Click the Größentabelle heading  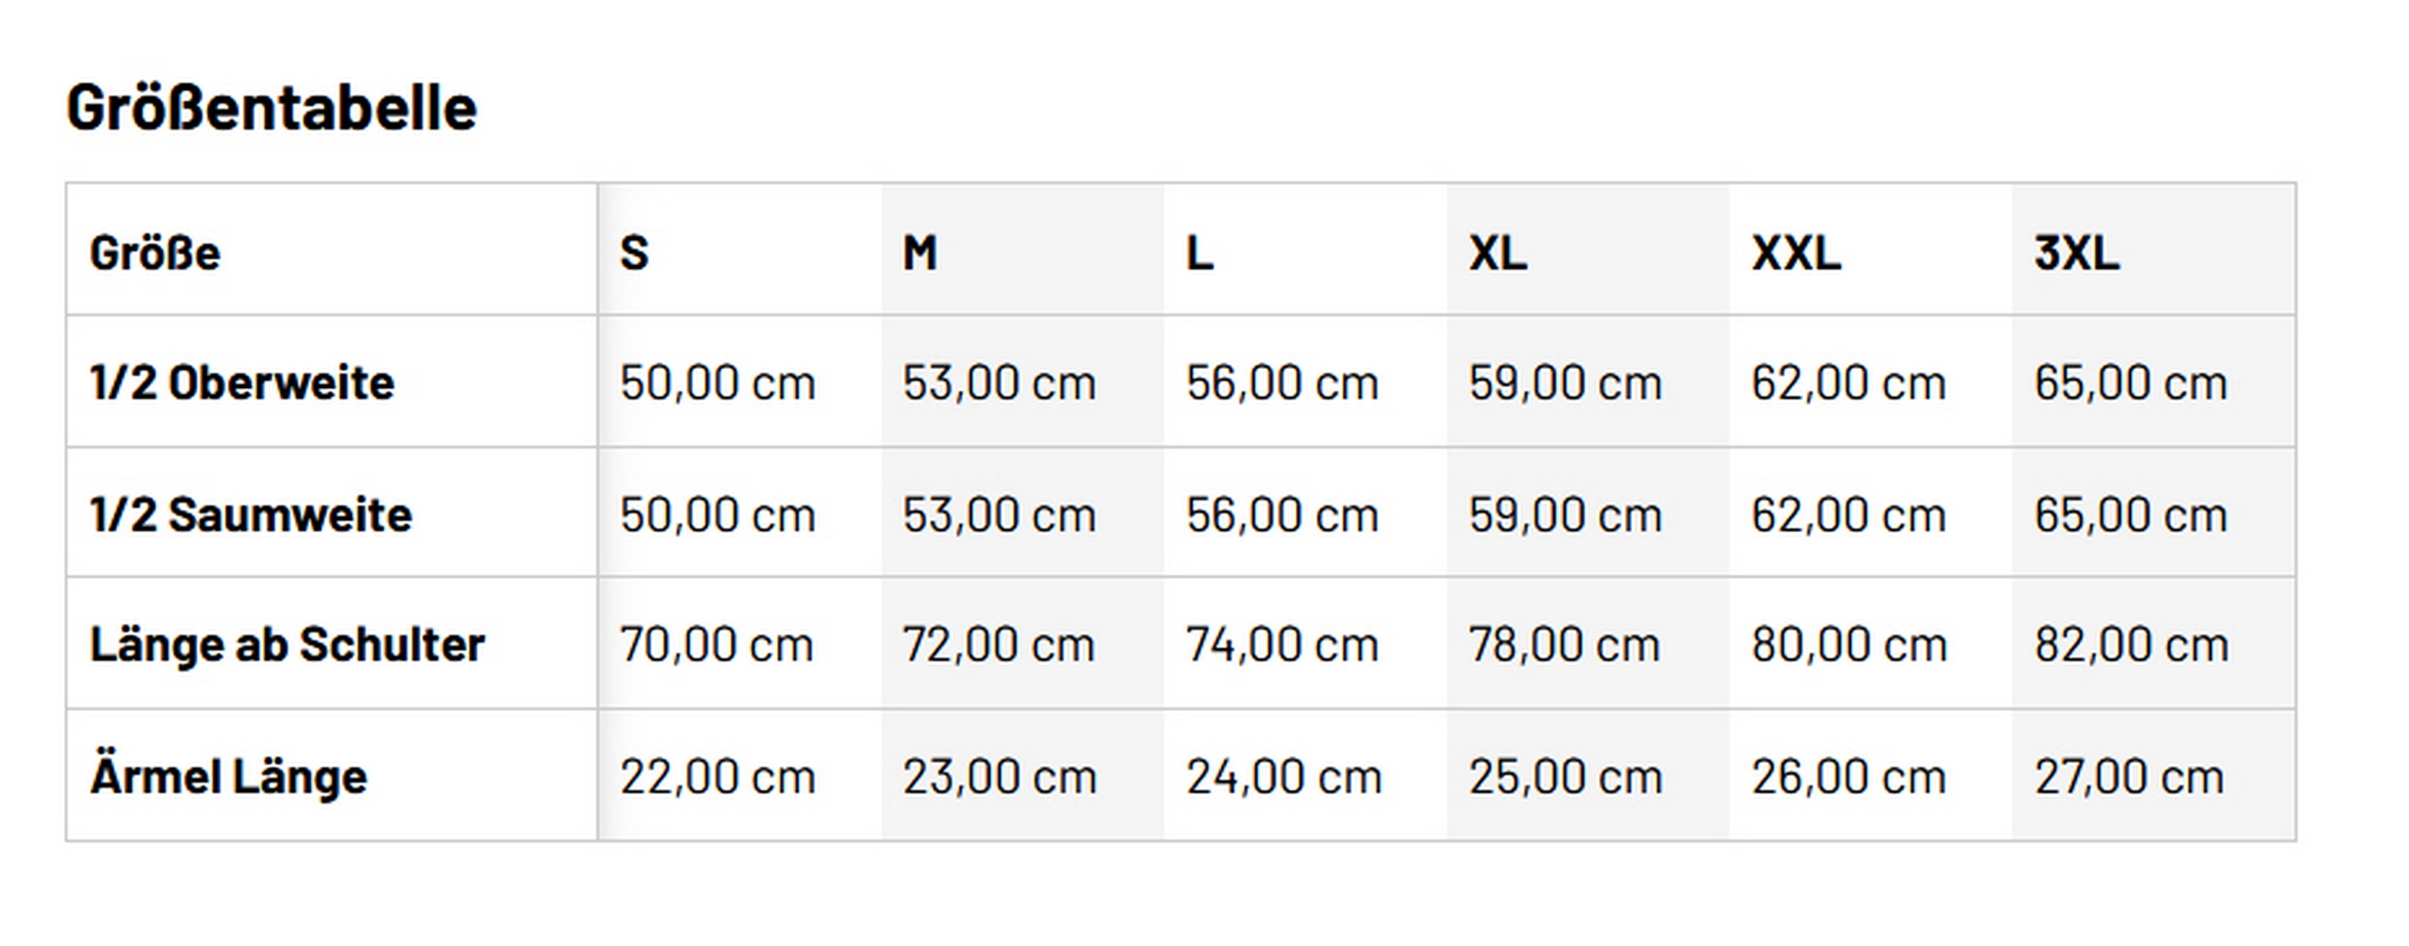271,109
